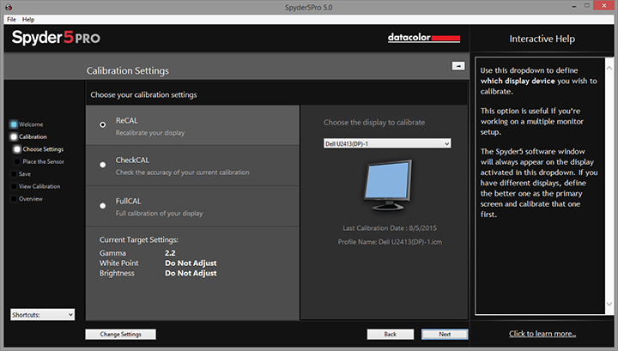
Task: Click the Overview step indicator box
Action: 14,198
